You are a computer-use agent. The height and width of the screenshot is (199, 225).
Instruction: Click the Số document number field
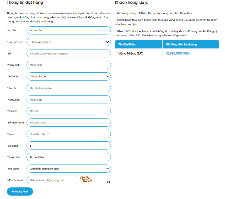pyautogui.click(x=69, y=53)
